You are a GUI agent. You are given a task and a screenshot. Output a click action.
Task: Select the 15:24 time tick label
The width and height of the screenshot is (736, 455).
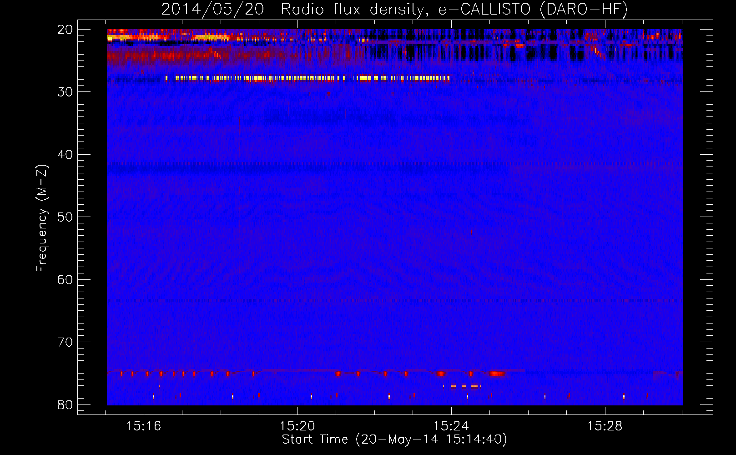[x=451, y=426]
